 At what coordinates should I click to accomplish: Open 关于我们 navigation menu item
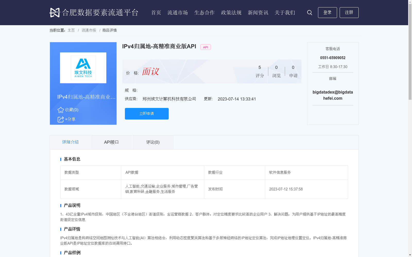pos(285,13)
